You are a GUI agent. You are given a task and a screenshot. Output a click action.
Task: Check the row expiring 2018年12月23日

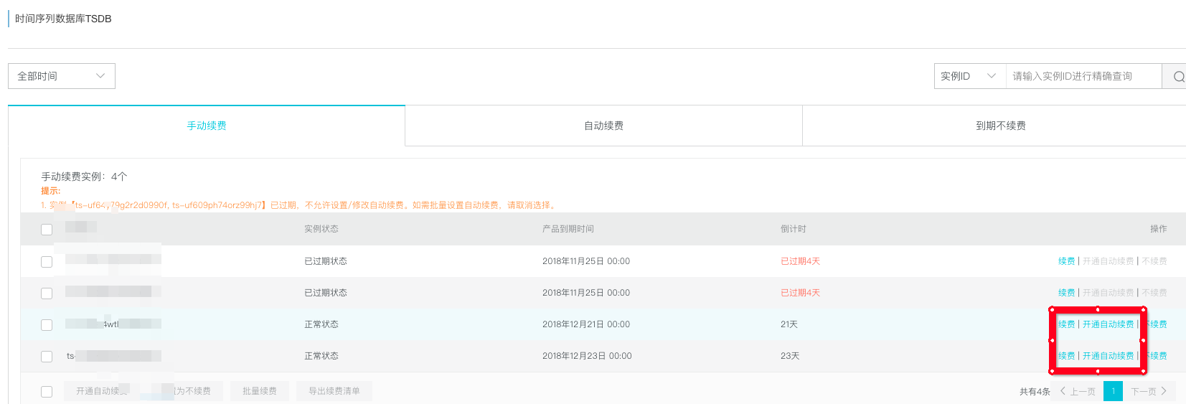click(47, 357)
